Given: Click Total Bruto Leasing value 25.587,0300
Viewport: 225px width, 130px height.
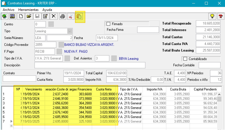Looking at the screenshot, I should click(x=208, y=50).
